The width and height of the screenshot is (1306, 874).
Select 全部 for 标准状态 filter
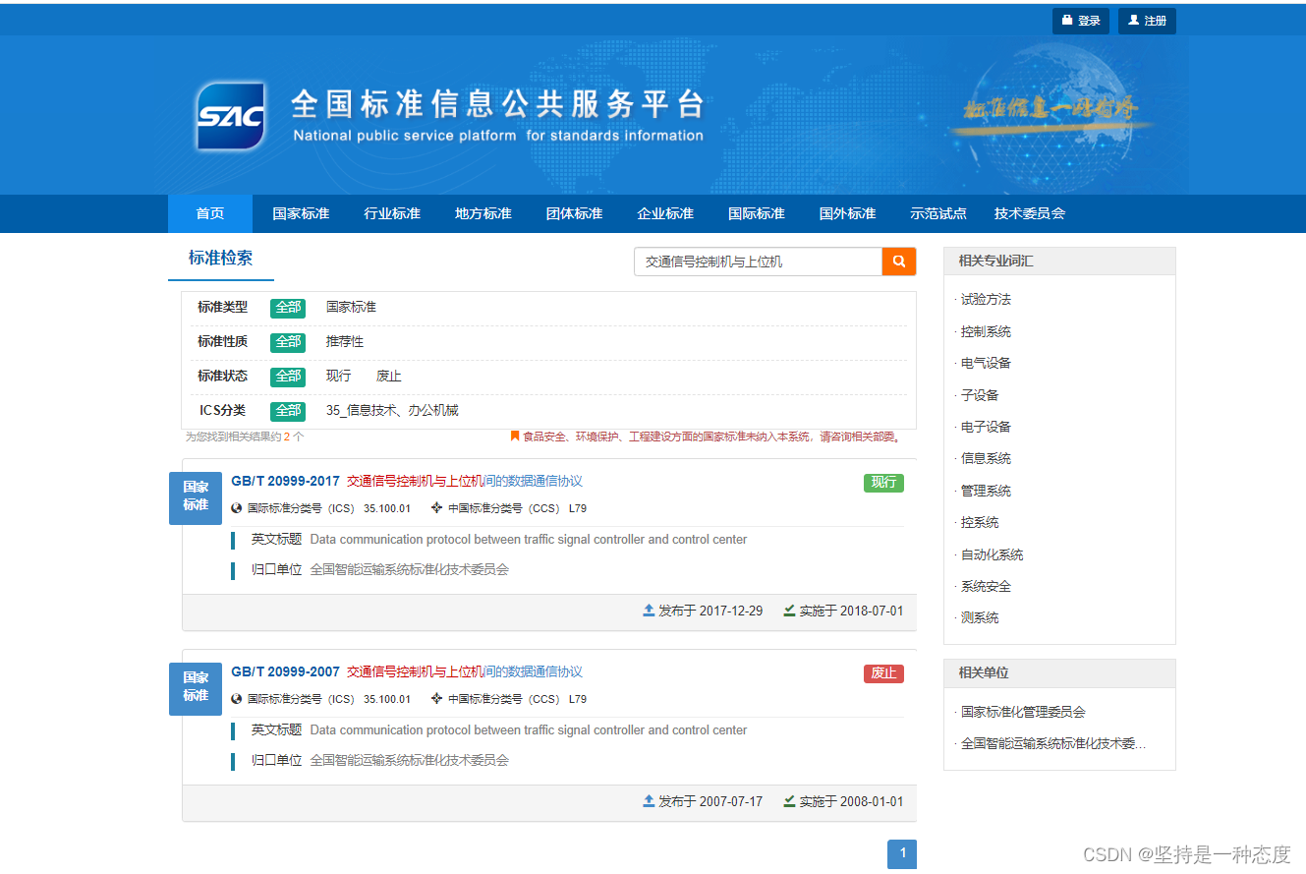click(x=288, y=377)
